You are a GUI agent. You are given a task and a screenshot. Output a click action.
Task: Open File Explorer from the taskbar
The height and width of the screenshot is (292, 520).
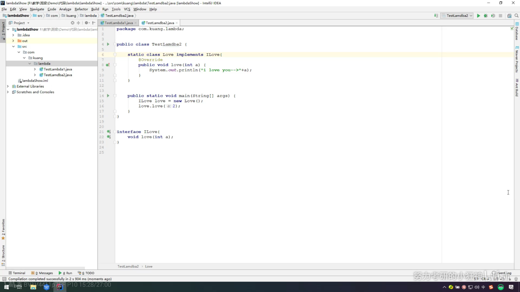pos(33,287)
